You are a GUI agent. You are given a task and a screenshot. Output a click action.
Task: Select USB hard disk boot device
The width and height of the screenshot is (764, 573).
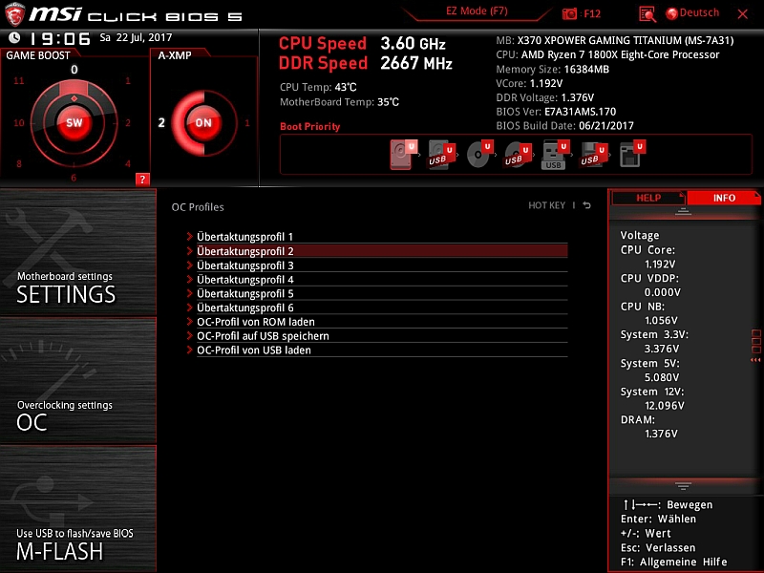click(441, 155)
